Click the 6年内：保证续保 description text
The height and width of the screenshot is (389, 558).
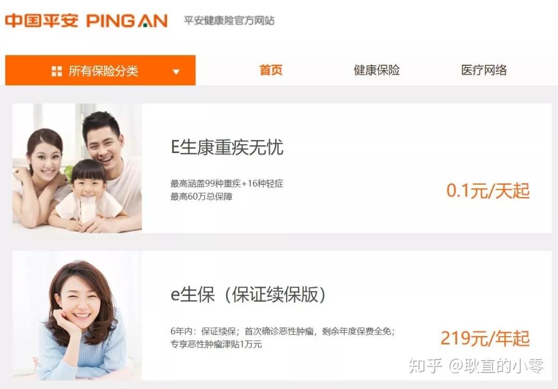(203, 331)
